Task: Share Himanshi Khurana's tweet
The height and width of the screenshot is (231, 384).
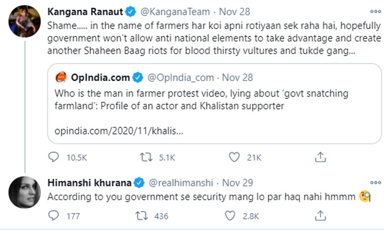Action: pyautogui.click(x=320, y=216)
